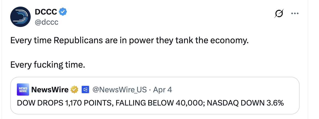Click the "Every fucking time." line
Screen dimensions: 319x119
pyautogui.click(x=48, y=65)
